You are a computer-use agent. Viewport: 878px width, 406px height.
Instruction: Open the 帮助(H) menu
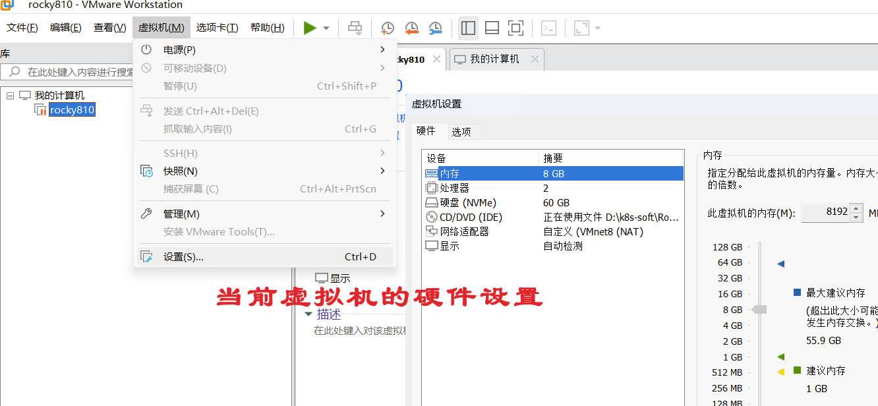pos(268,28)
